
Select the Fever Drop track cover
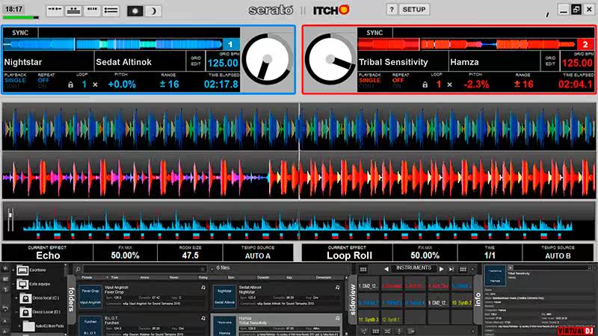(x=90, y=296)
